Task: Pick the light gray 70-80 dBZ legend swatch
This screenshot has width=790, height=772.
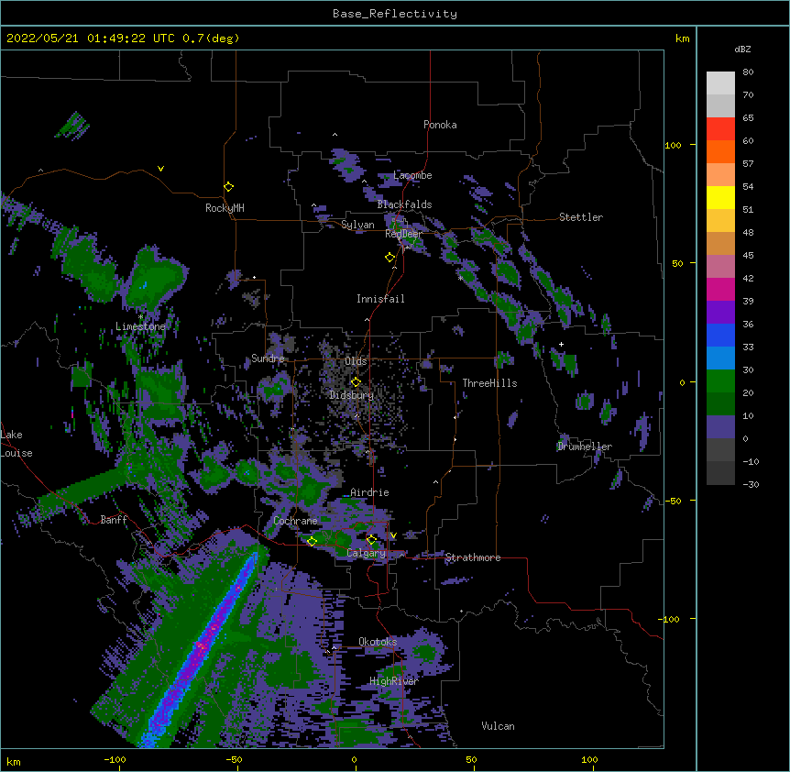Action: pyautogui.click(x=720, y=83)
